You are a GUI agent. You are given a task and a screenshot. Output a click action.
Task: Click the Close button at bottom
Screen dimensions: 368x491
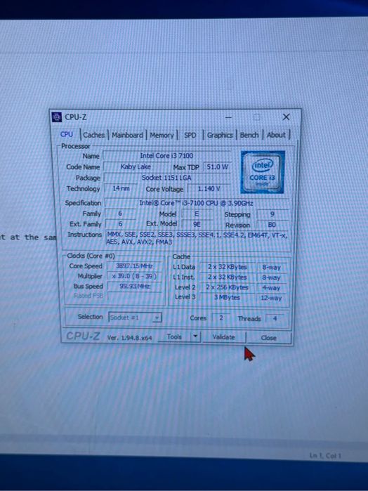pos(269,338)
